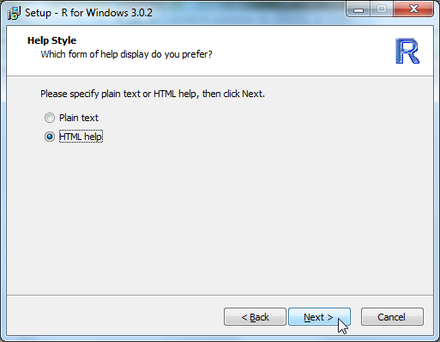Continue setup with the Next > button
The width and height of the screenshot is (440, 342).
[319, 317]
